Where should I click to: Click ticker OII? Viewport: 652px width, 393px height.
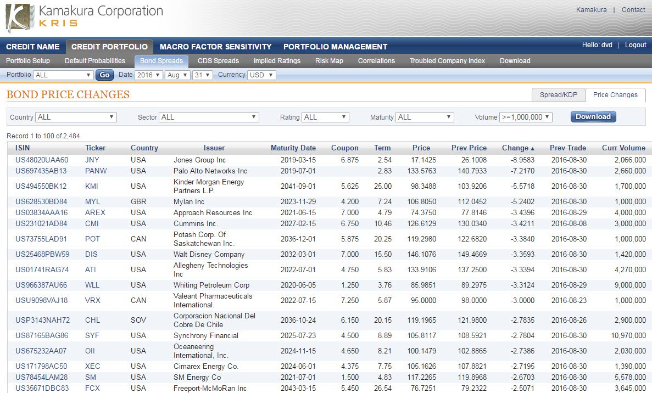[90, 351]
